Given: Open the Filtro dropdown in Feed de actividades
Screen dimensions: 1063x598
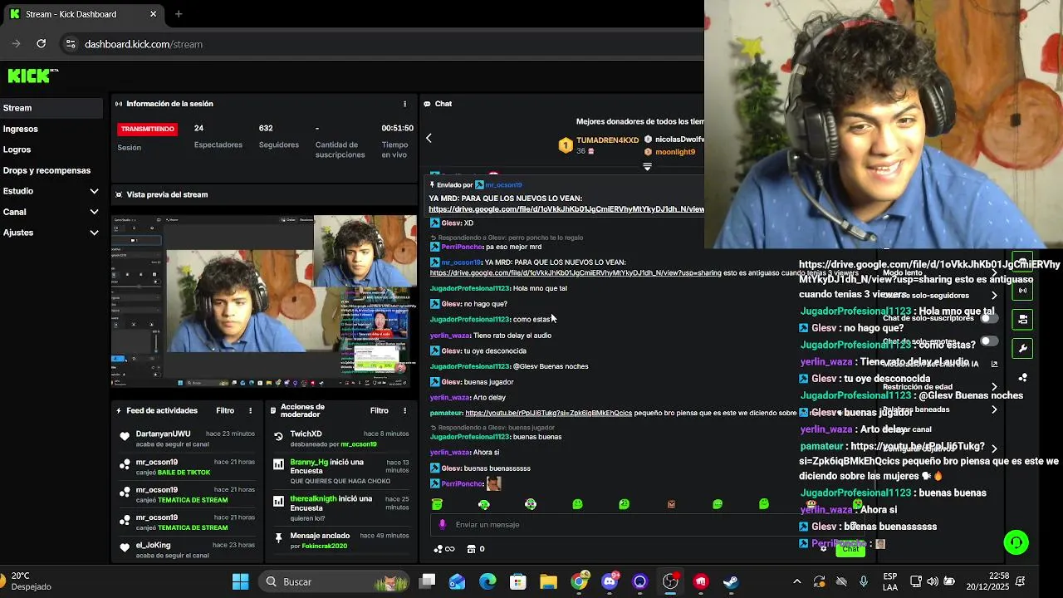Looking at the screenshot, I should click(x=225, y=410).
